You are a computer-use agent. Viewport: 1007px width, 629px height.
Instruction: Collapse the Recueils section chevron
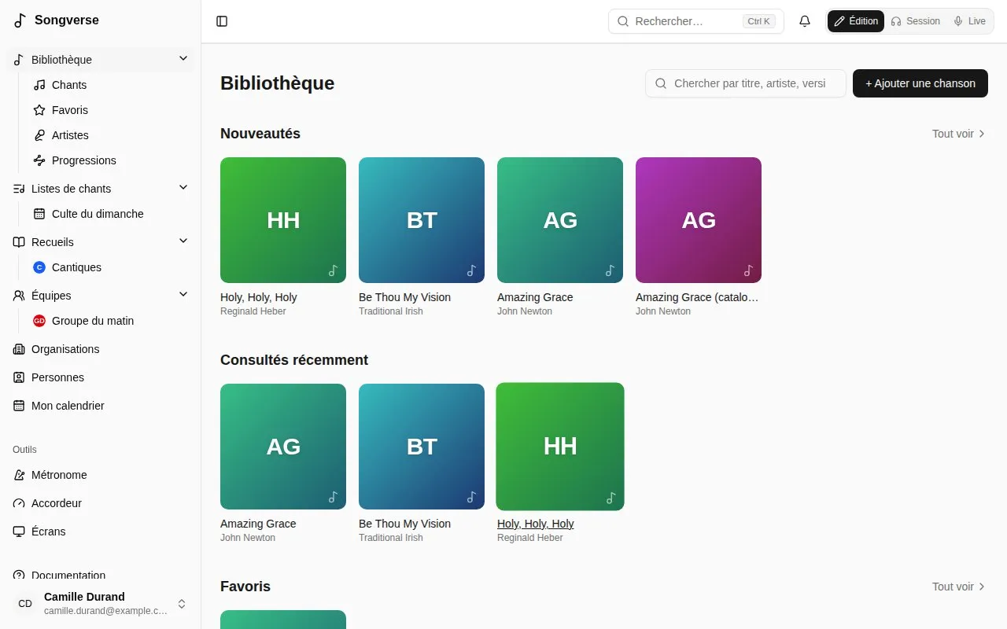(x=183, y=241)
